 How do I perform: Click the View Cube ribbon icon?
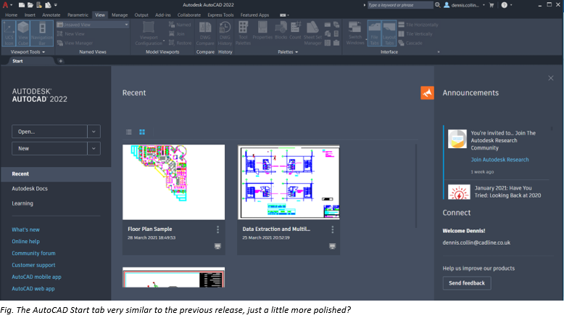24,35
